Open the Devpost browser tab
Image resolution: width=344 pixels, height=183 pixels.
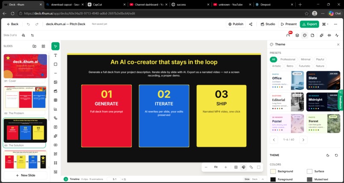pyautogui.click(x=274, y=4)
